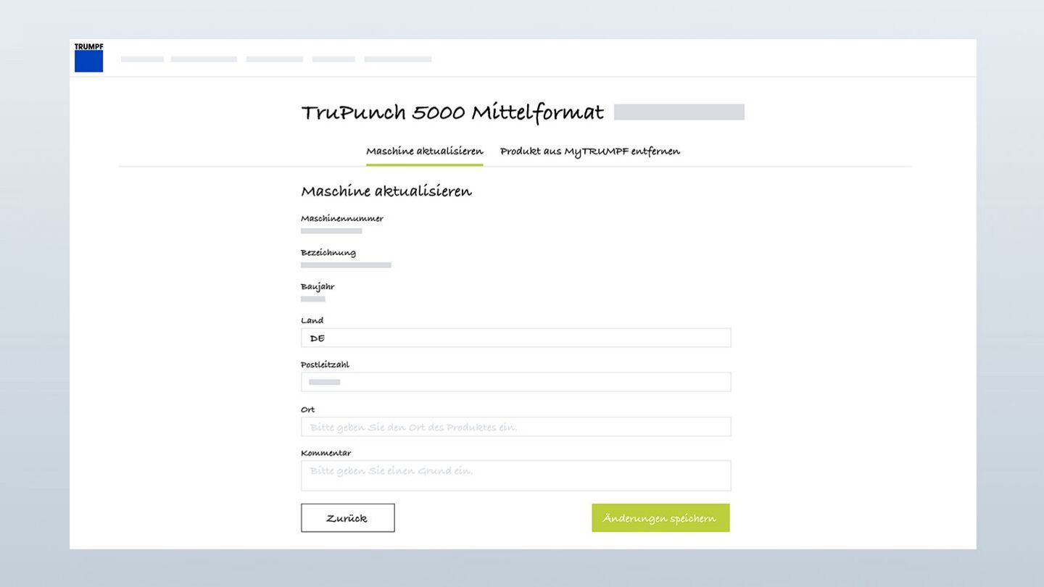Click the Zurück button
The image size is (1044, 587).
click(347, 517)
